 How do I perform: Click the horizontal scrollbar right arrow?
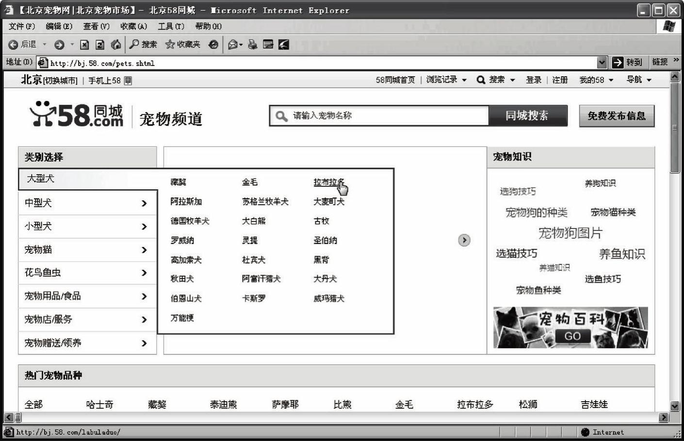[664, 417]
